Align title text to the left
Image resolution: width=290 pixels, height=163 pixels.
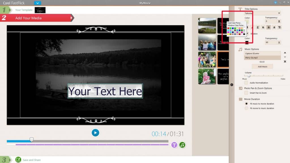263,27
